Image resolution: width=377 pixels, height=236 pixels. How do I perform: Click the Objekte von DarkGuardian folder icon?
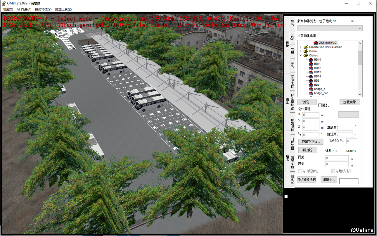pyautogui.click(x=306, y=47)
